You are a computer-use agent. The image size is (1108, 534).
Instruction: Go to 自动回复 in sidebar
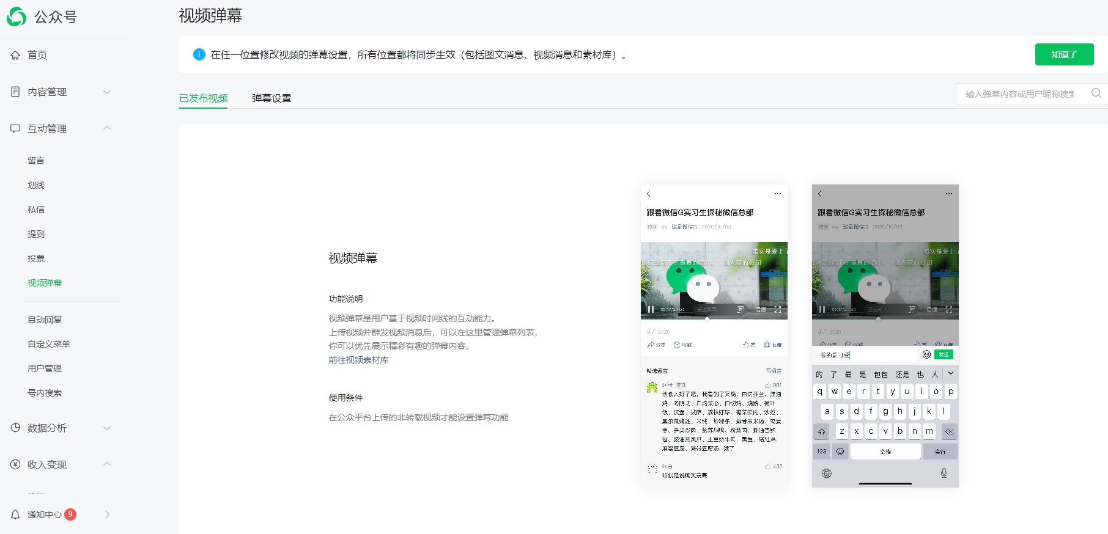pos(45,320)
